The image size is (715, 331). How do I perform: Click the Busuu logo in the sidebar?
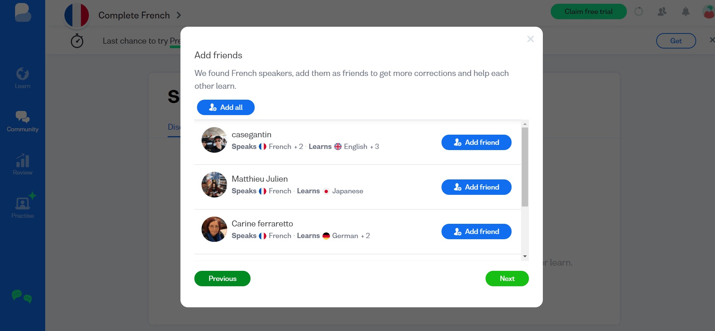pyautogui.click(x=23, y=12)
